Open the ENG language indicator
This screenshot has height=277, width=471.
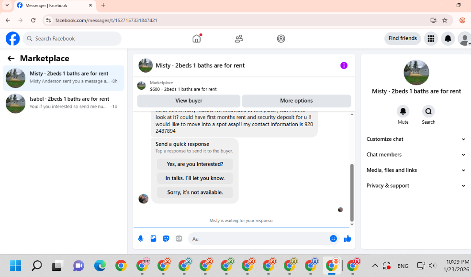(403, 266)
